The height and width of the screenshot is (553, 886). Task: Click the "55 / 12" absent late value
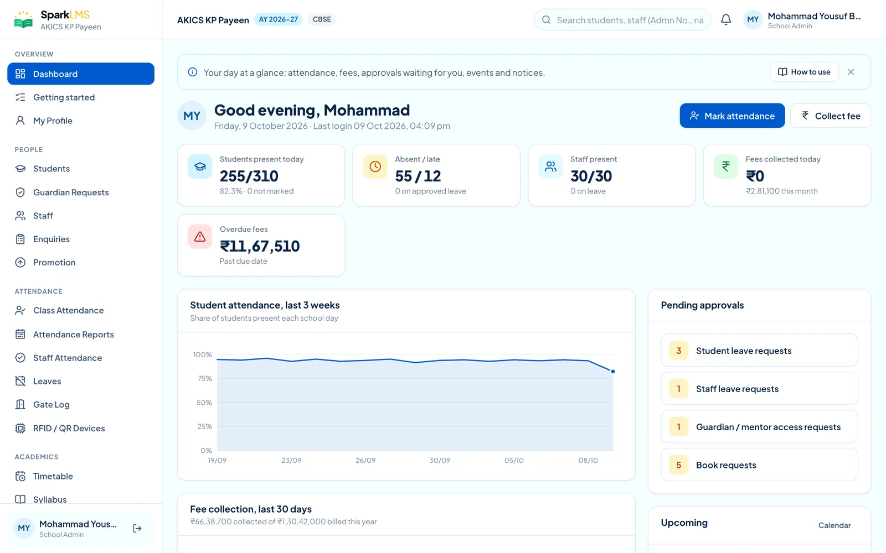(x=418, y=176)
